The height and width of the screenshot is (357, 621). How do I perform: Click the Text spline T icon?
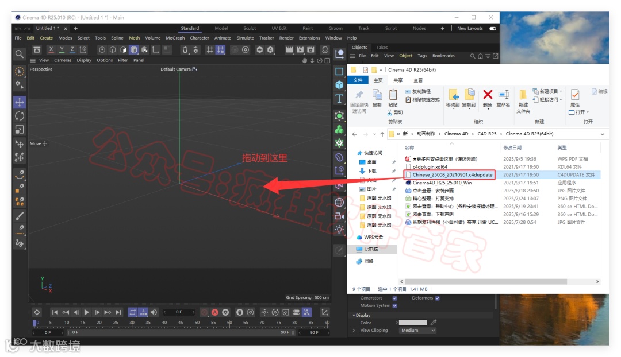pos(339,99)
